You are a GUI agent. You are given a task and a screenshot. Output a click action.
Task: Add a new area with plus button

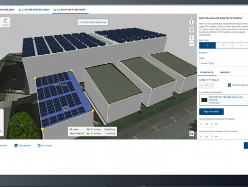[240, 45]
